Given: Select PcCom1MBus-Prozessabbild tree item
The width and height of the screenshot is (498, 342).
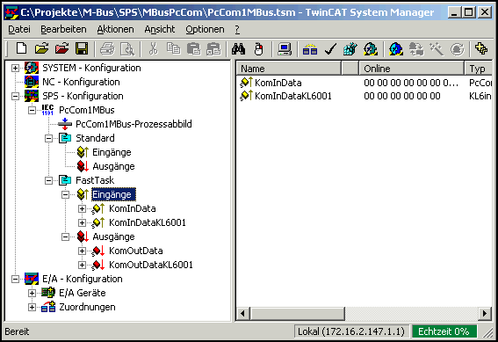Looking at the screenshot, I should pyautogui.click(x=134, y=124).
